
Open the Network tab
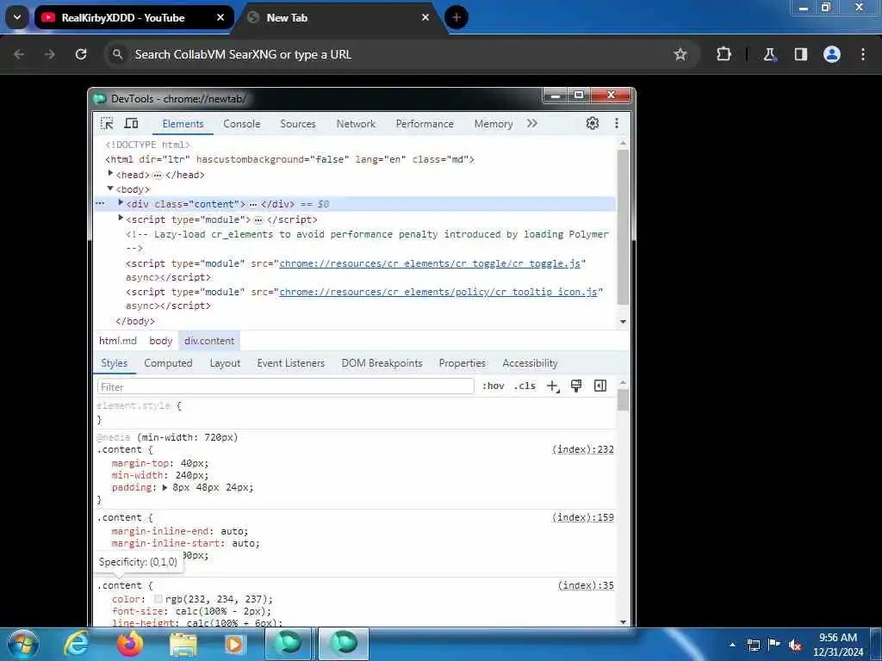pyautogui.click(x=356, y=124)
